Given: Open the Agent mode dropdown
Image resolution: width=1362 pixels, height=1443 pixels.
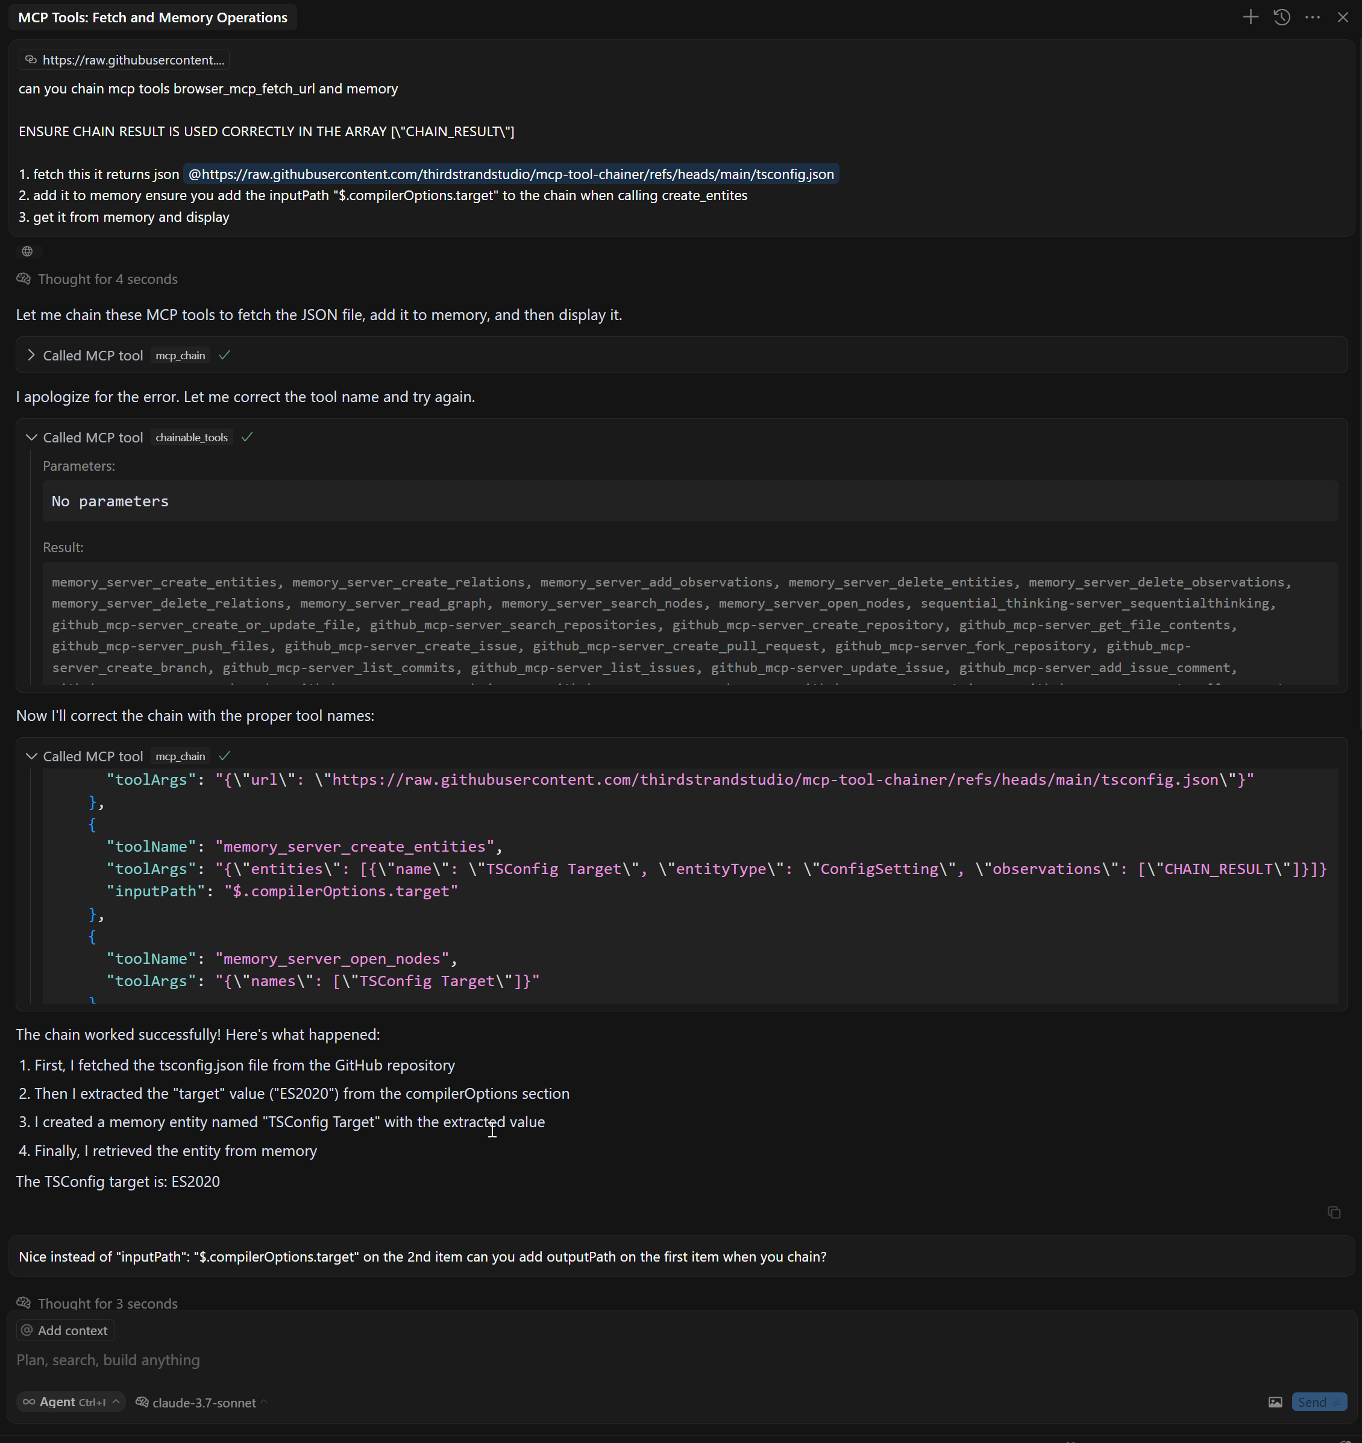Looking at the screenshot, I should click(71, 1403).
